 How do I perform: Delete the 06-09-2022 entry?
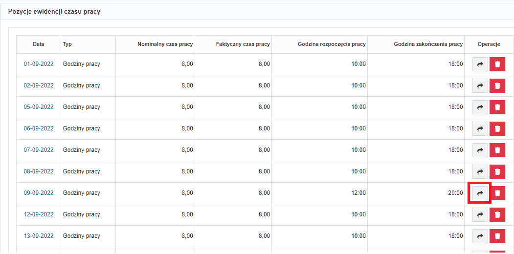coord(497,129)
